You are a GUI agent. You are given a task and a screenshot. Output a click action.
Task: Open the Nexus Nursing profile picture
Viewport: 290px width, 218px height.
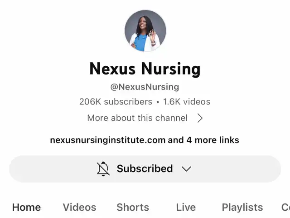point(145,31)
